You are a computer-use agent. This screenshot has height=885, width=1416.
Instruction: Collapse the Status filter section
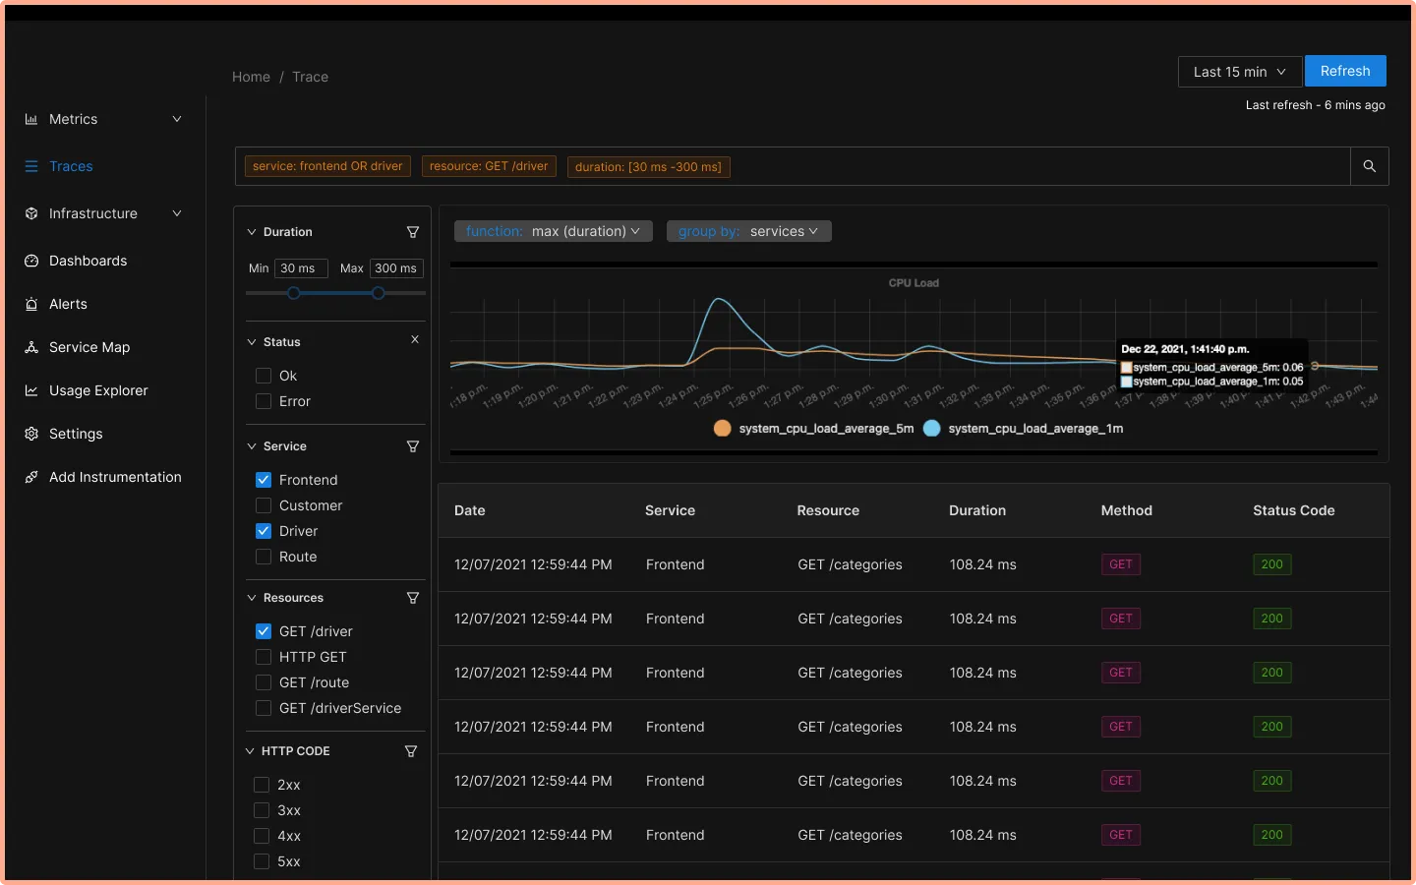tap(252, 342)
